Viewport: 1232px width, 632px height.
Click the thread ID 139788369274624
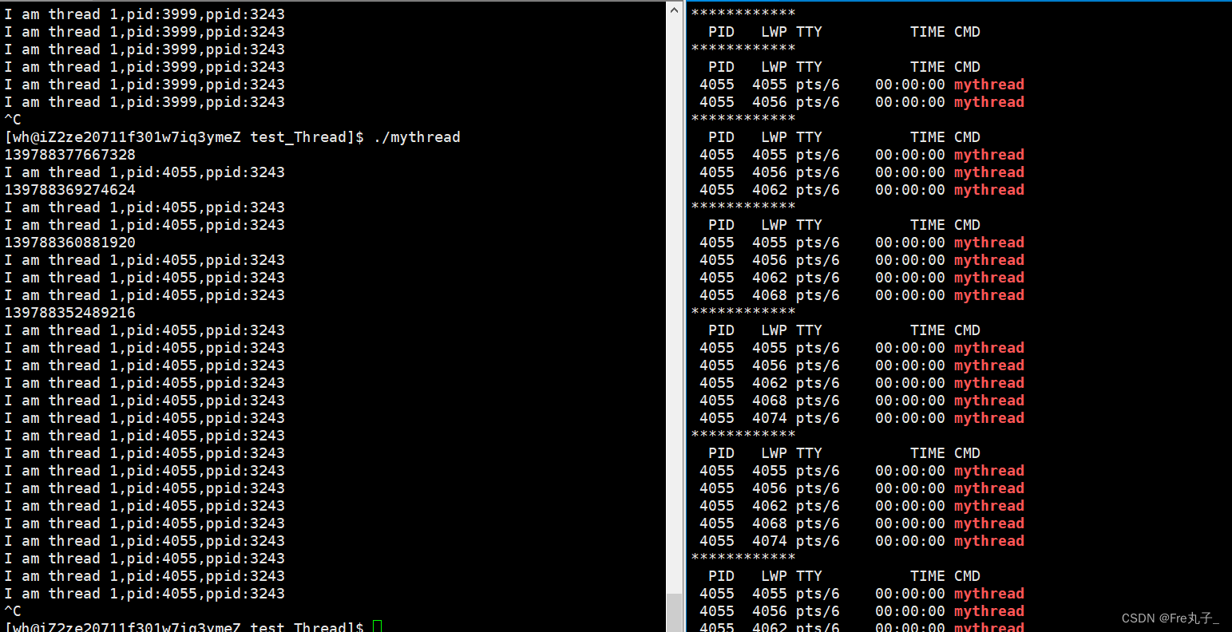click(70, 190)
